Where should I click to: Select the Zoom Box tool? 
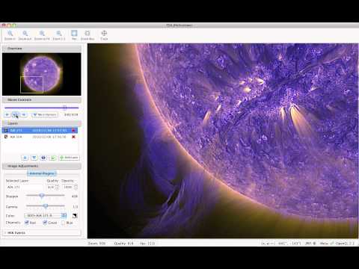[88, 35]
